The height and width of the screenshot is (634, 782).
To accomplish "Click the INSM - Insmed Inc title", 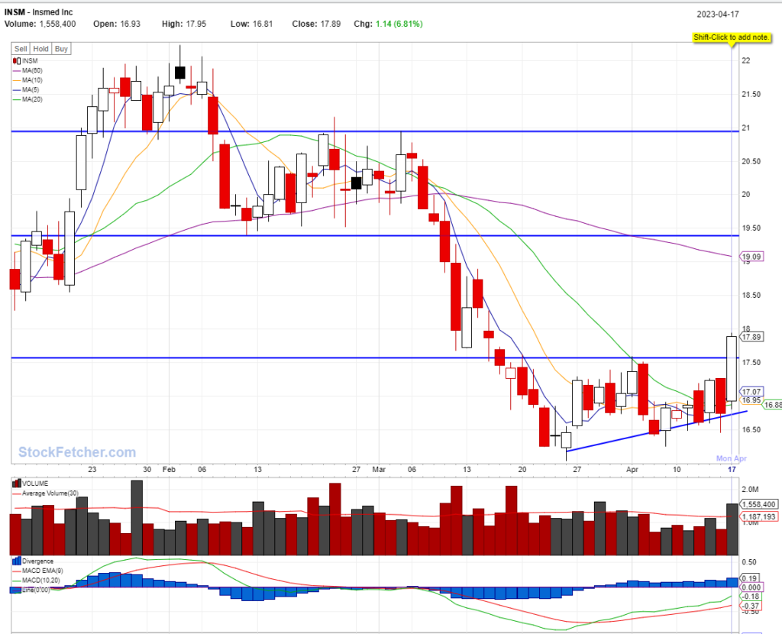I will point(38,12).
